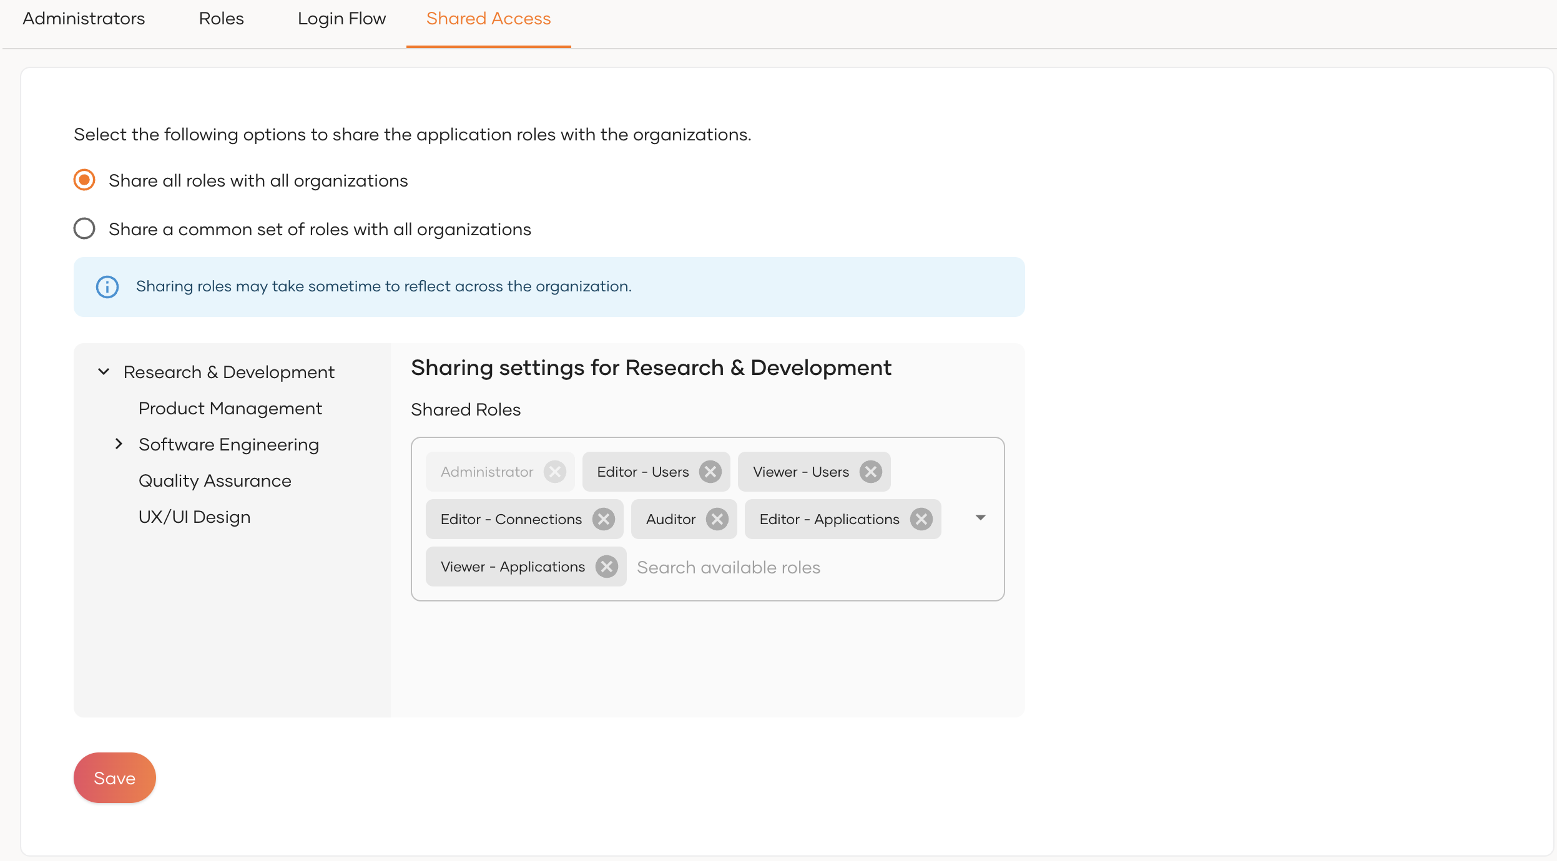Click the info icon in the blue notice
The height and width of the screenshot is (861, 1557).
pyautogui.click(x=107, y=287)
